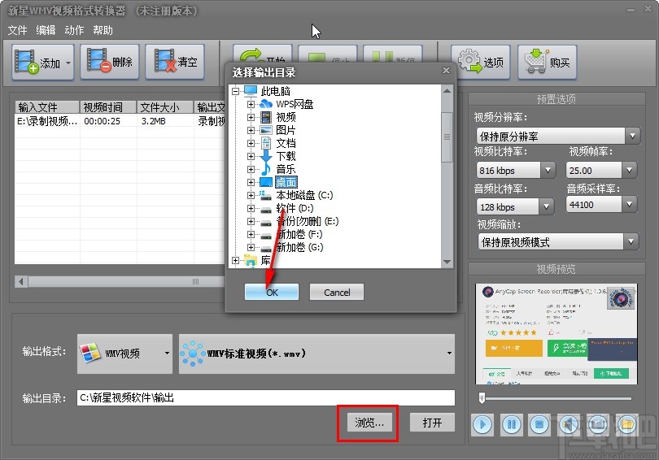Expand the 本地磁盘 (C:) node
The width and height of the screenshot is (659, 460).
pos(251,195)
